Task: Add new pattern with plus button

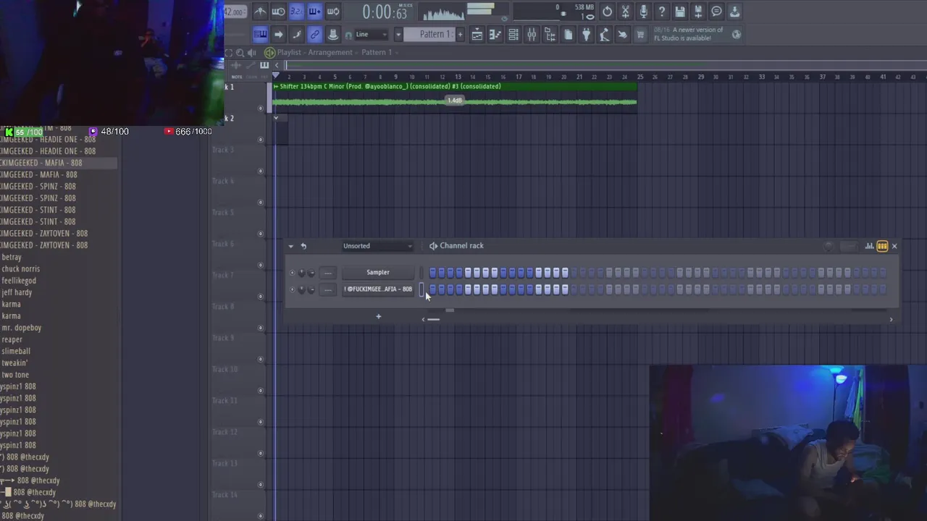Action: click(459, 35)
